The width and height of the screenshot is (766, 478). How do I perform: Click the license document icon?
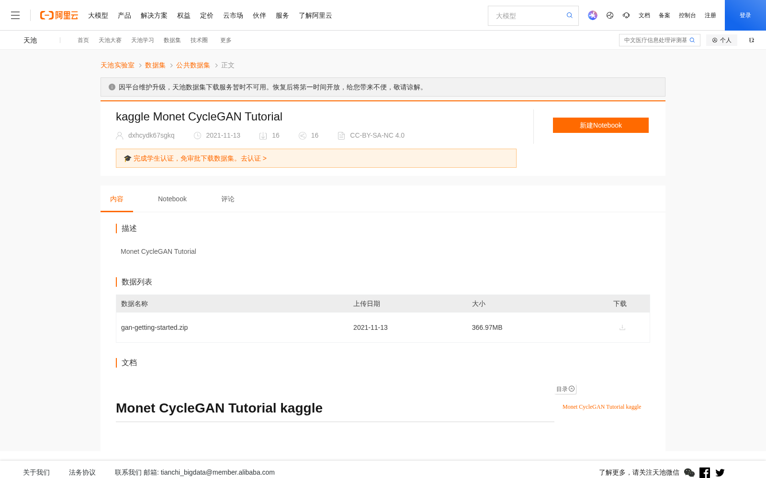341,136
